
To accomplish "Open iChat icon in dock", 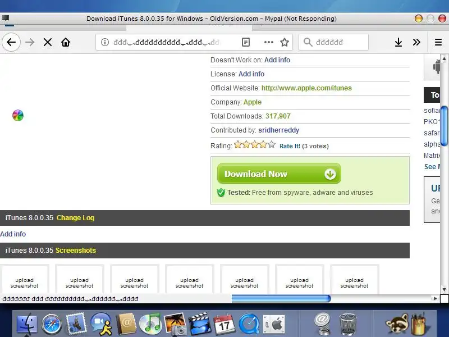I will pyautogui.click(x=101, y=324).
